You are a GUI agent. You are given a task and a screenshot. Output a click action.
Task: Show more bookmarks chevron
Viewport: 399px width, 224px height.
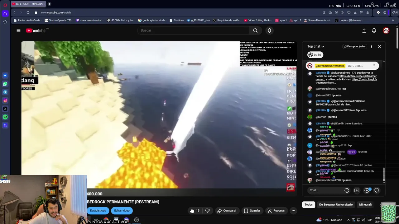pos(393,20)
